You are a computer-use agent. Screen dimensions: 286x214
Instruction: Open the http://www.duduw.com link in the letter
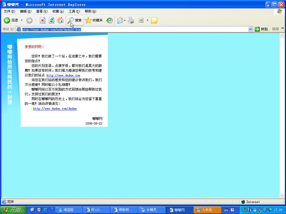[x=63, y=75]
